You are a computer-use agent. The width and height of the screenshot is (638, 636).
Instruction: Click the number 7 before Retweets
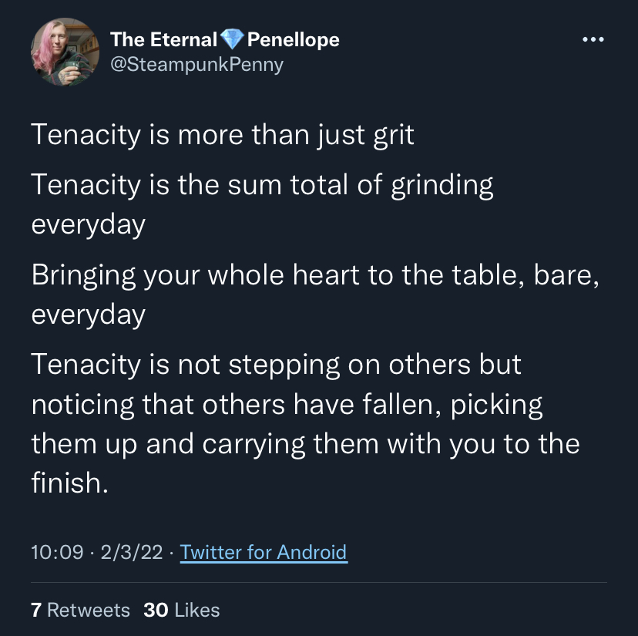(36, 610)
